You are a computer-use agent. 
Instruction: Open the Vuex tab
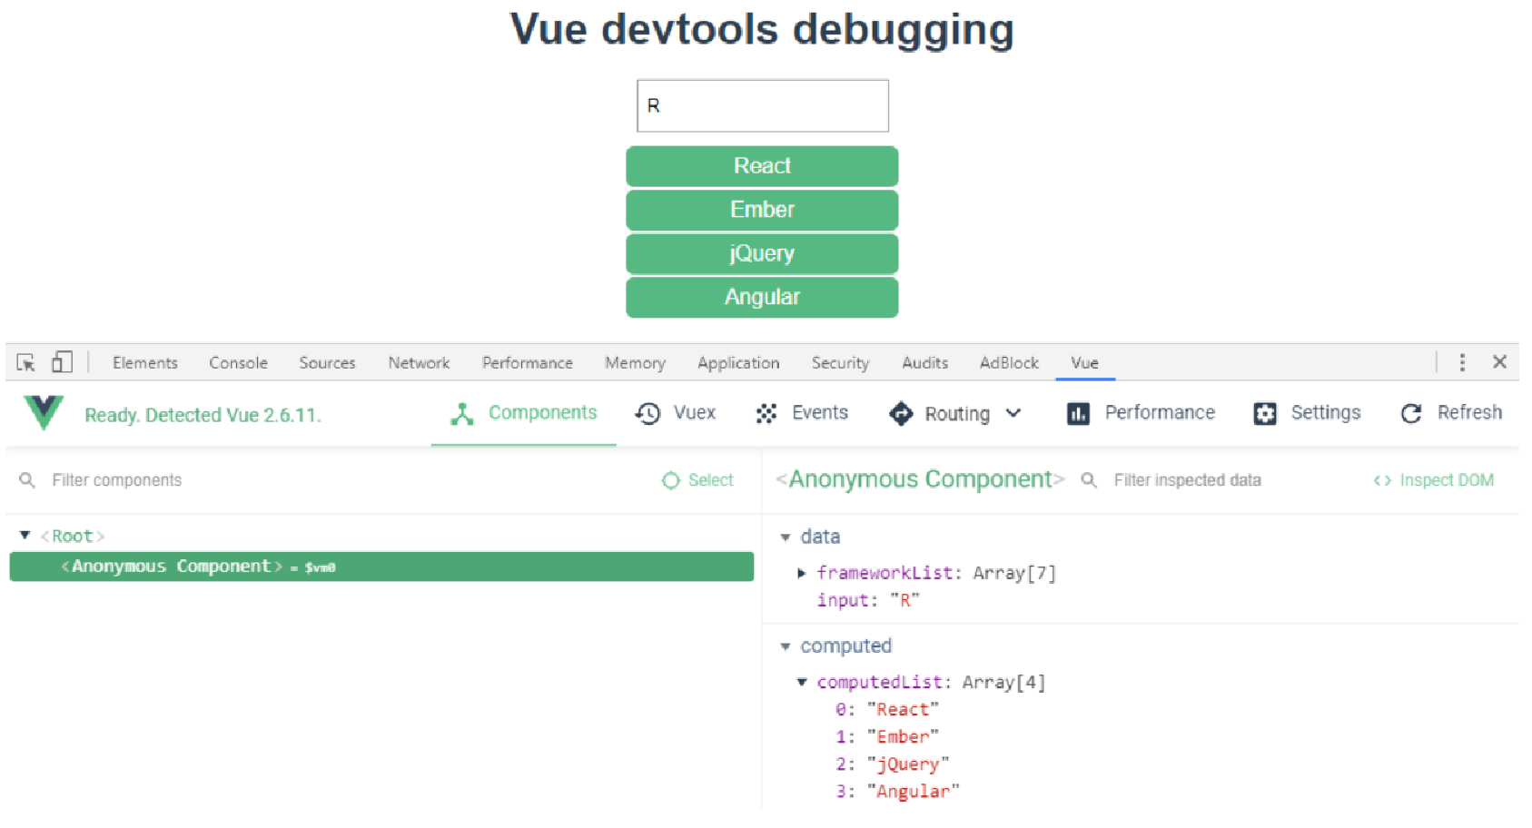pos(676,413)
